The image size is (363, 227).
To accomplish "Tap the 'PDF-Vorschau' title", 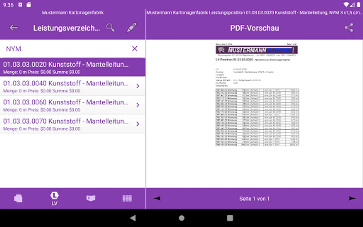I will click(255, 28).
